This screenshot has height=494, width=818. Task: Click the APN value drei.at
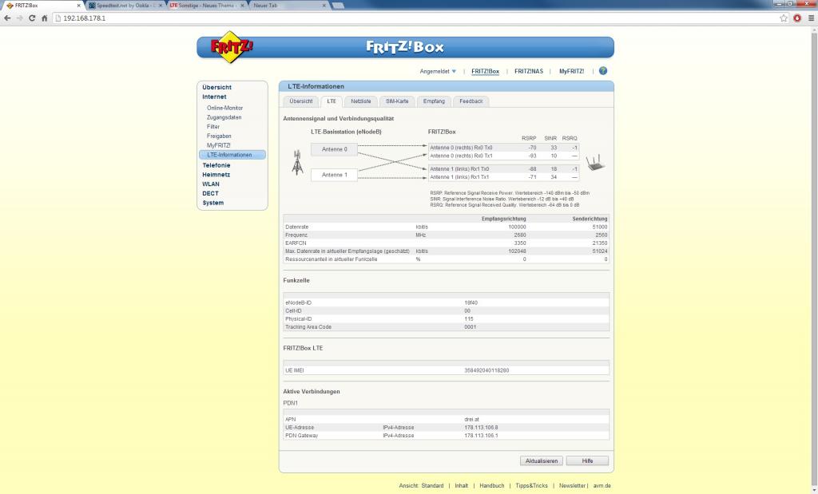point(471,420)
